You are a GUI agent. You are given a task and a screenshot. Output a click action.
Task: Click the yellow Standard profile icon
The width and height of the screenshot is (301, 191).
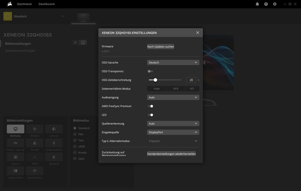(x=8, y=16)
